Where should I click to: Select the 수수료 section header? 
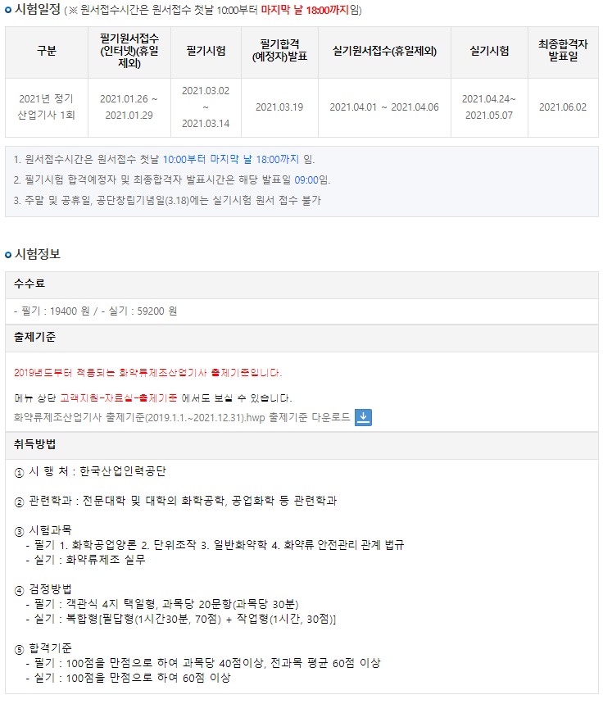coord(29,284)
